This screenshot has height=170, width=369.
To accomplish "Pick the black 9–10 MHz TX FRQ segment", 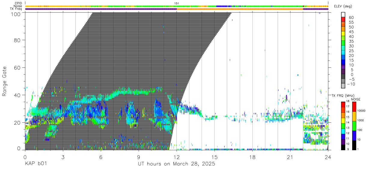I will [x=343, y=147].
